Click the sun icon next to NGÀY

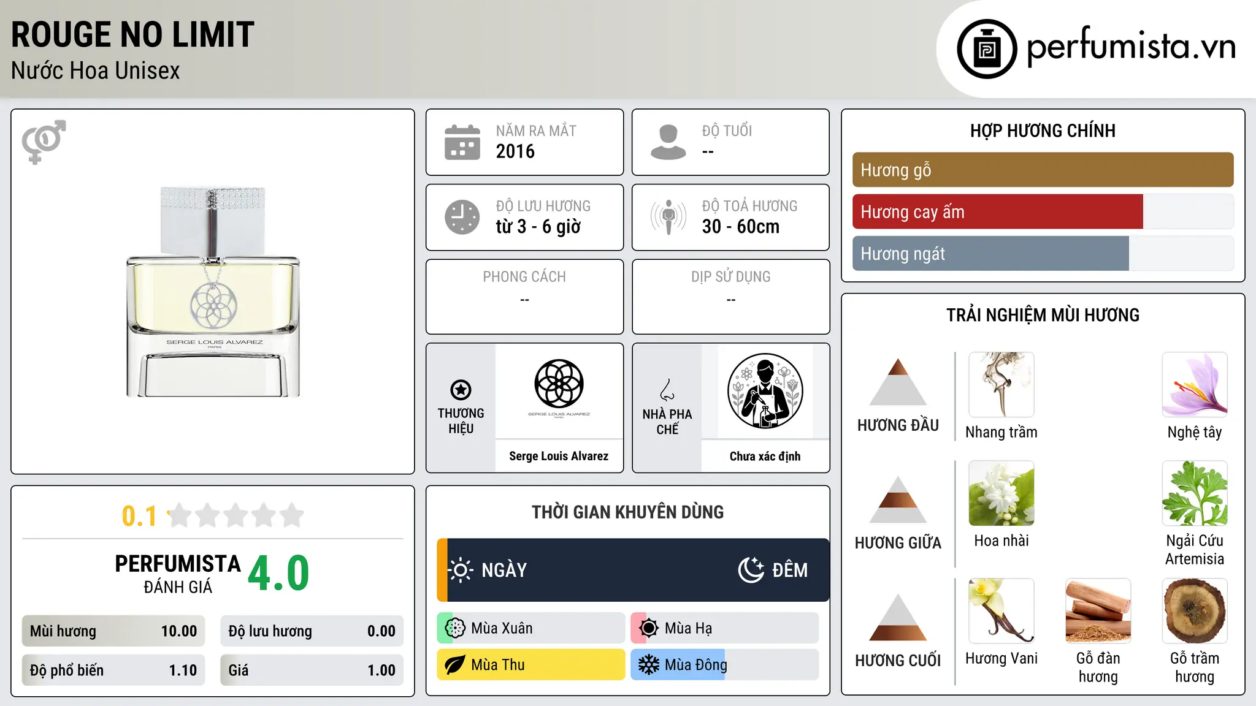460,570
